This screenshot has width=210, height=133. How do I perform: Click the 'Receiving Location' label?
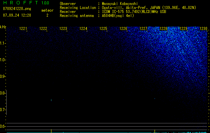point(78,8)
